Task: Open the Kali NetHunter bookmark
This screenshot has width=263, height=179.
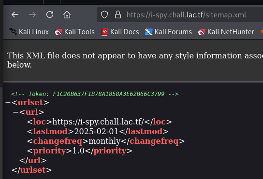Action: pyautogui.click(x=226, y=32)
